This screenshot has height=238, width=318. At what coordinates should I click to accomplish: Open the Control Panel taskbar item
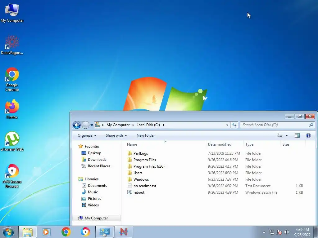coord(104,232)
